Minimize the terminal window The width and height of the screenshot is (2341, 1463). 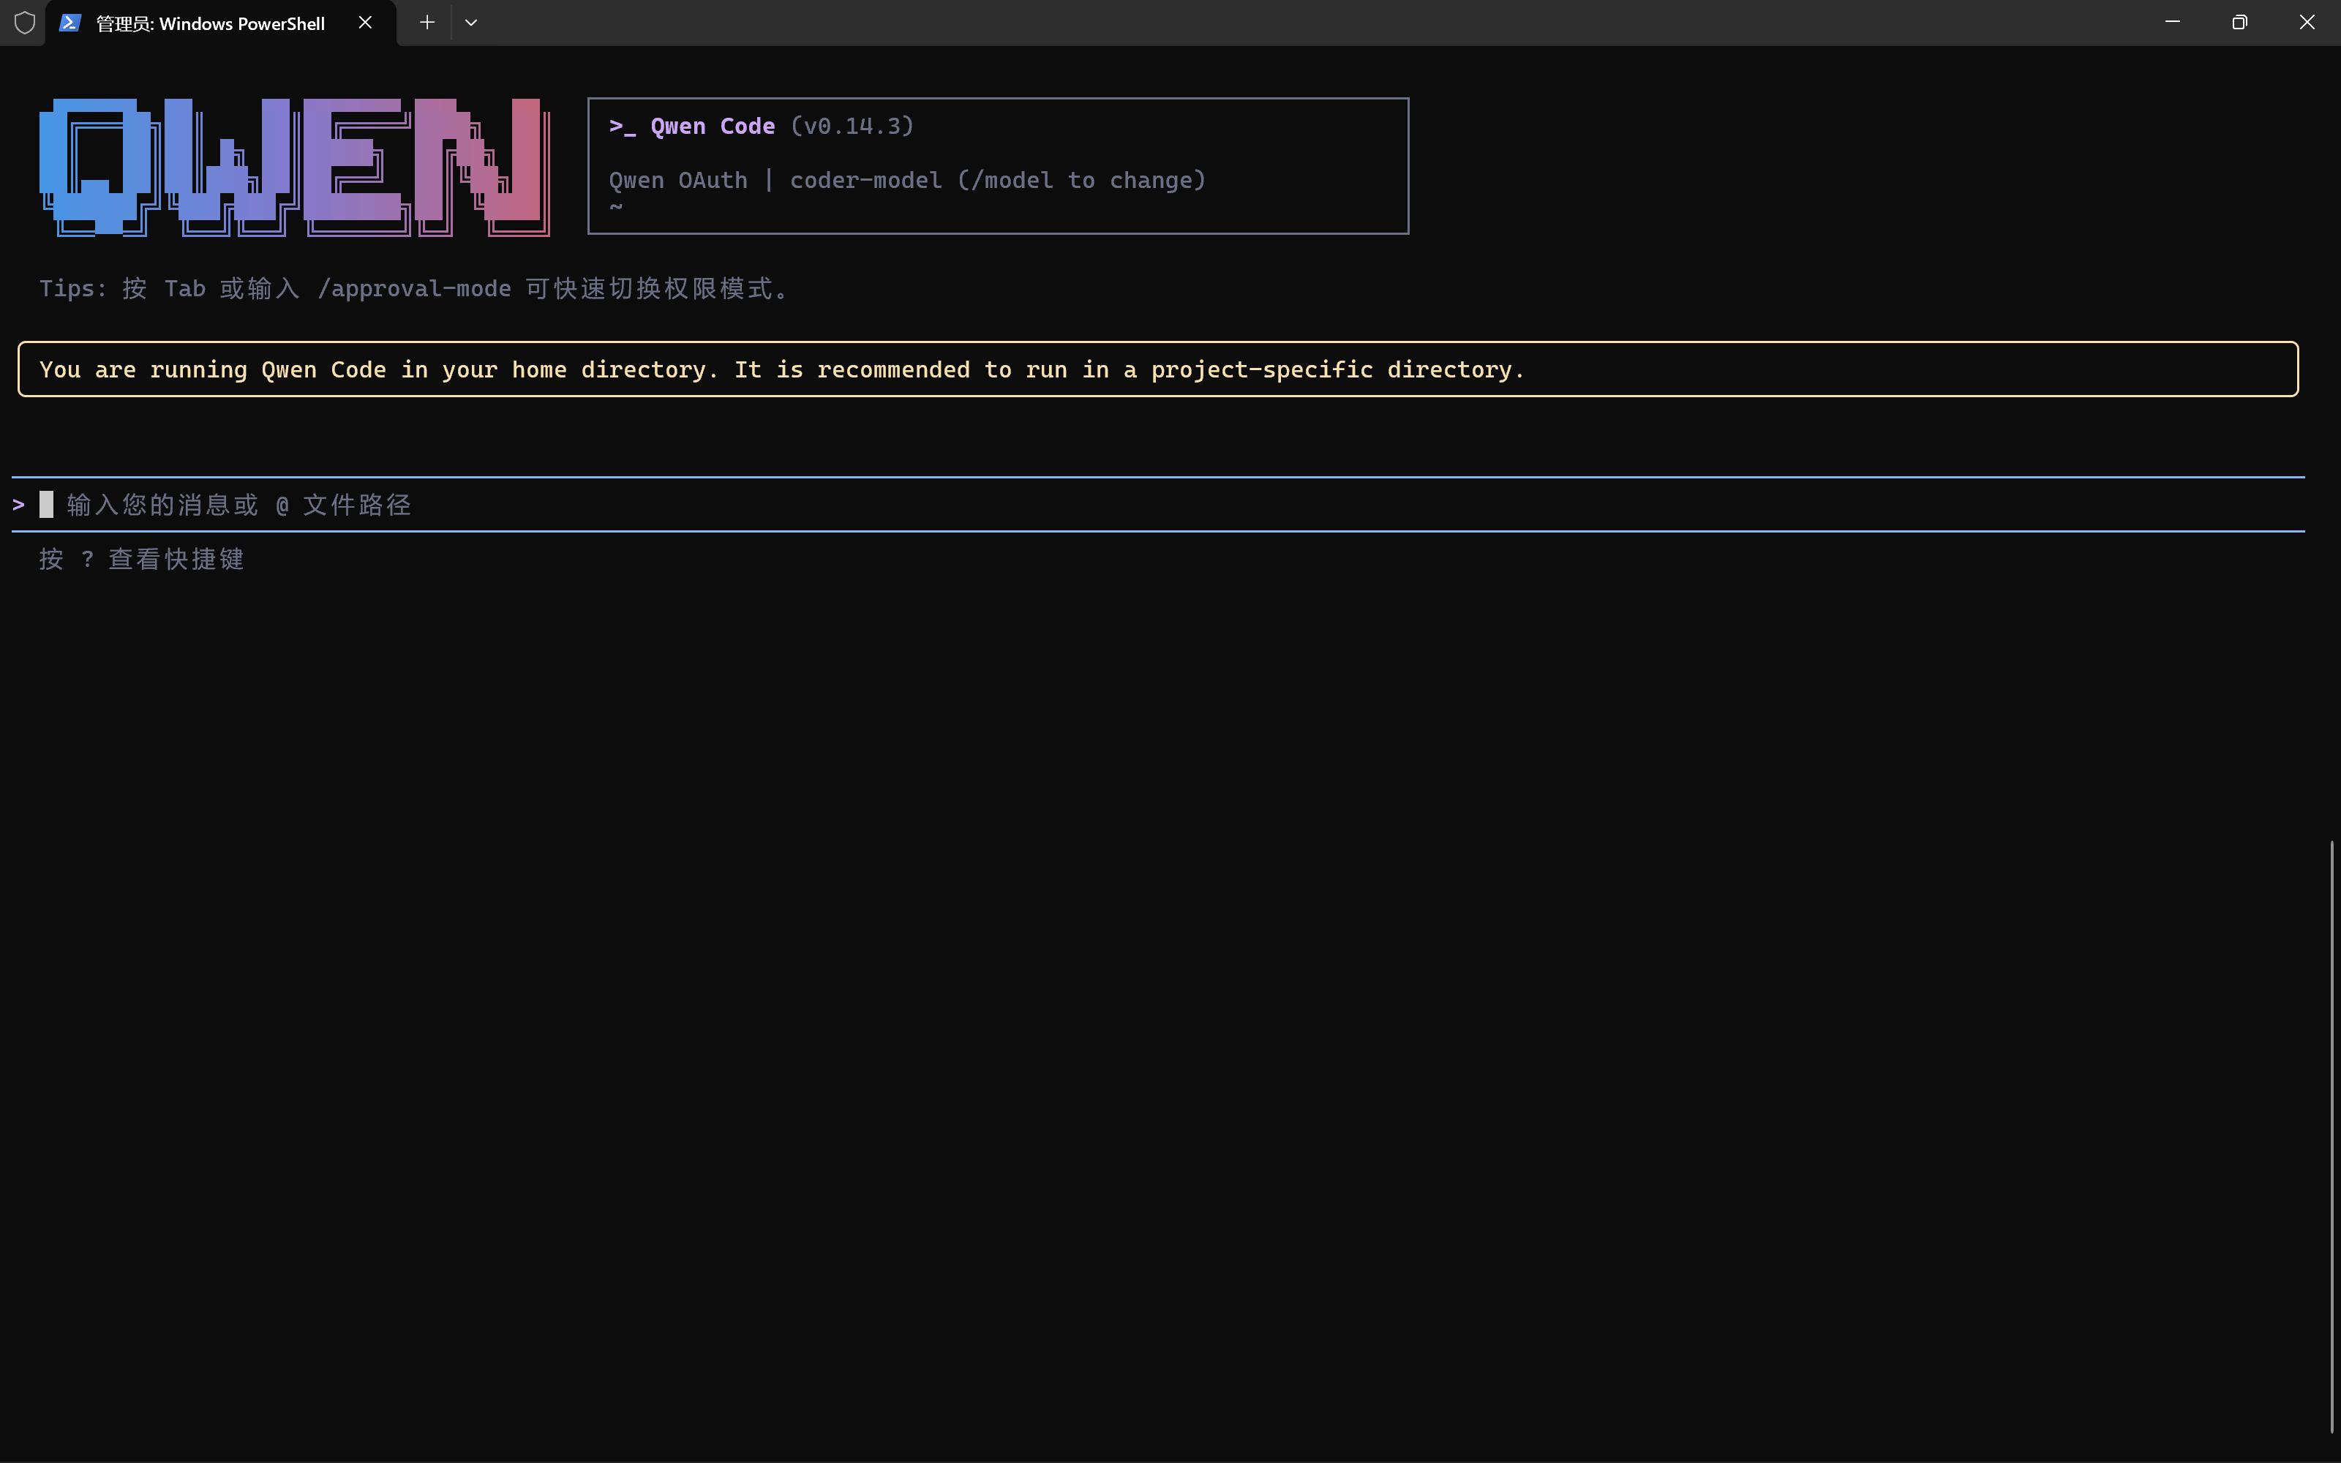pyautogui.click(x=2172, y=22)
